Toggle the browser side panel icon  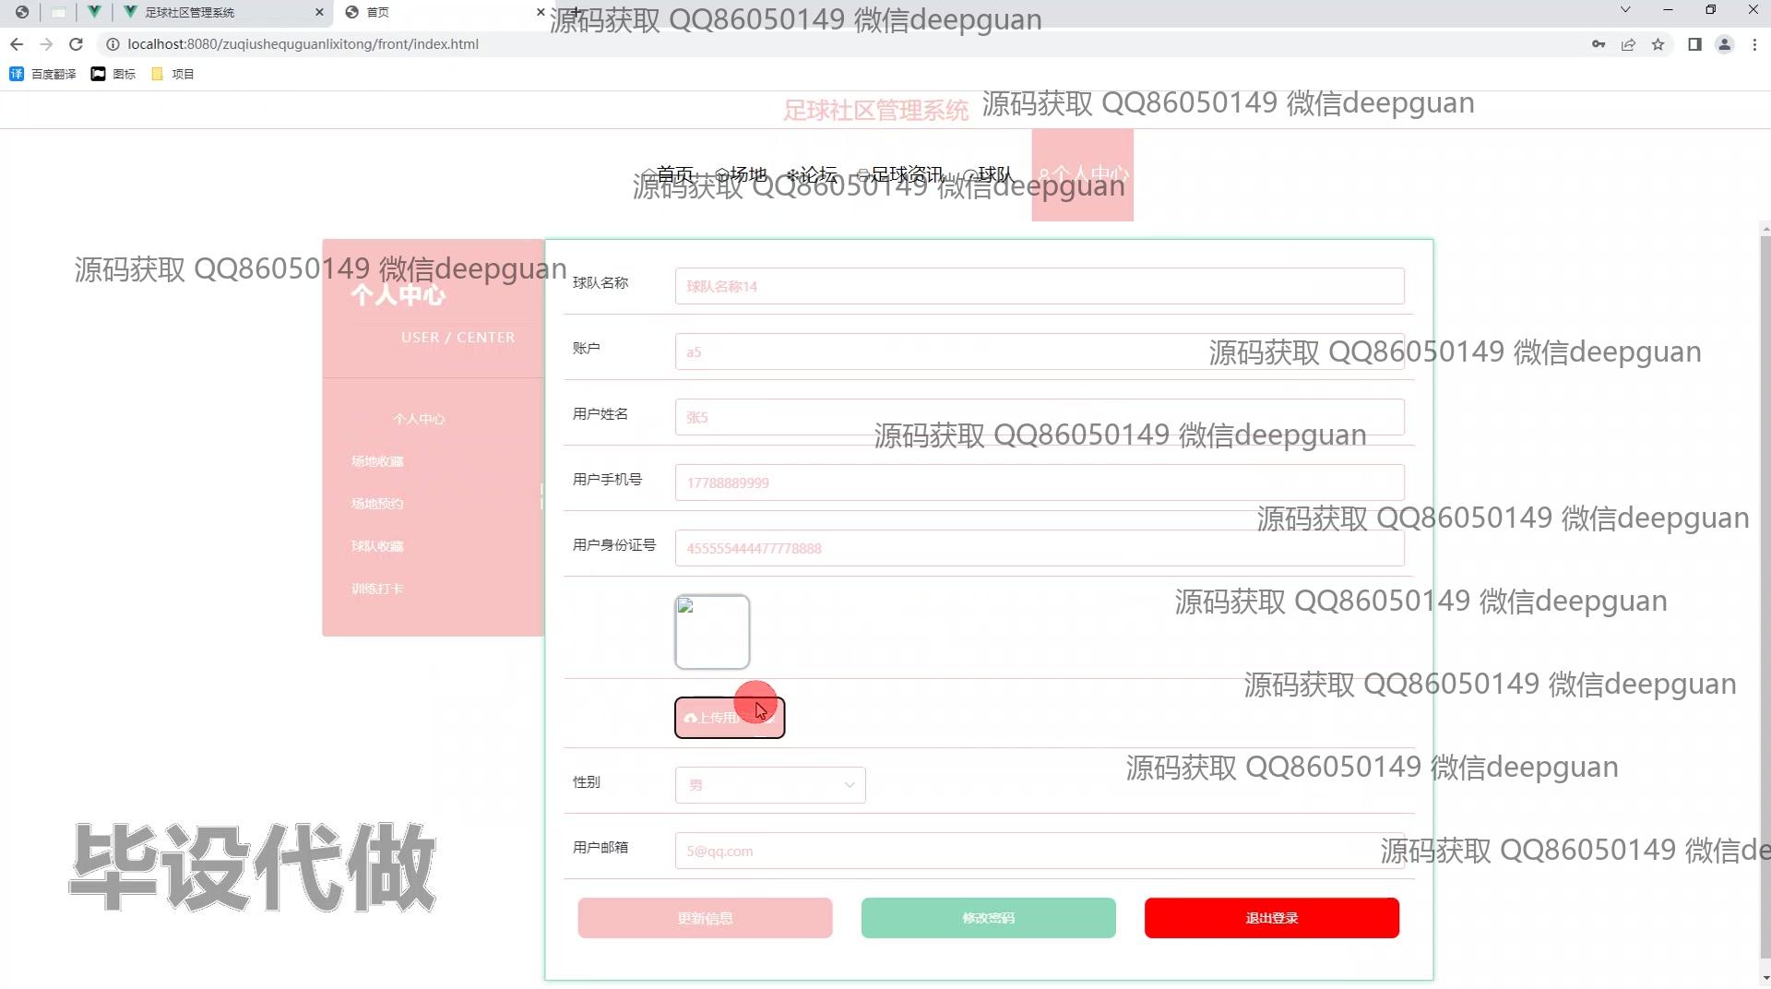1694,44
